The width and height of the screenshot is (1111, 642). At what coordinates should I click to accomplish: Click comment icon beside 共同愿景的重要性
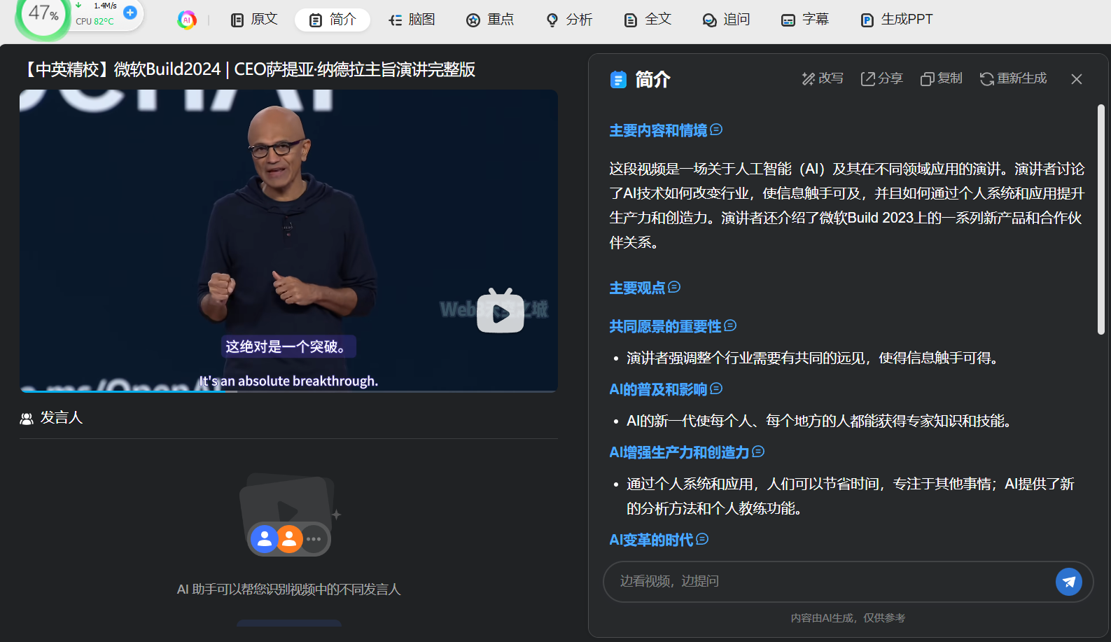730,326
